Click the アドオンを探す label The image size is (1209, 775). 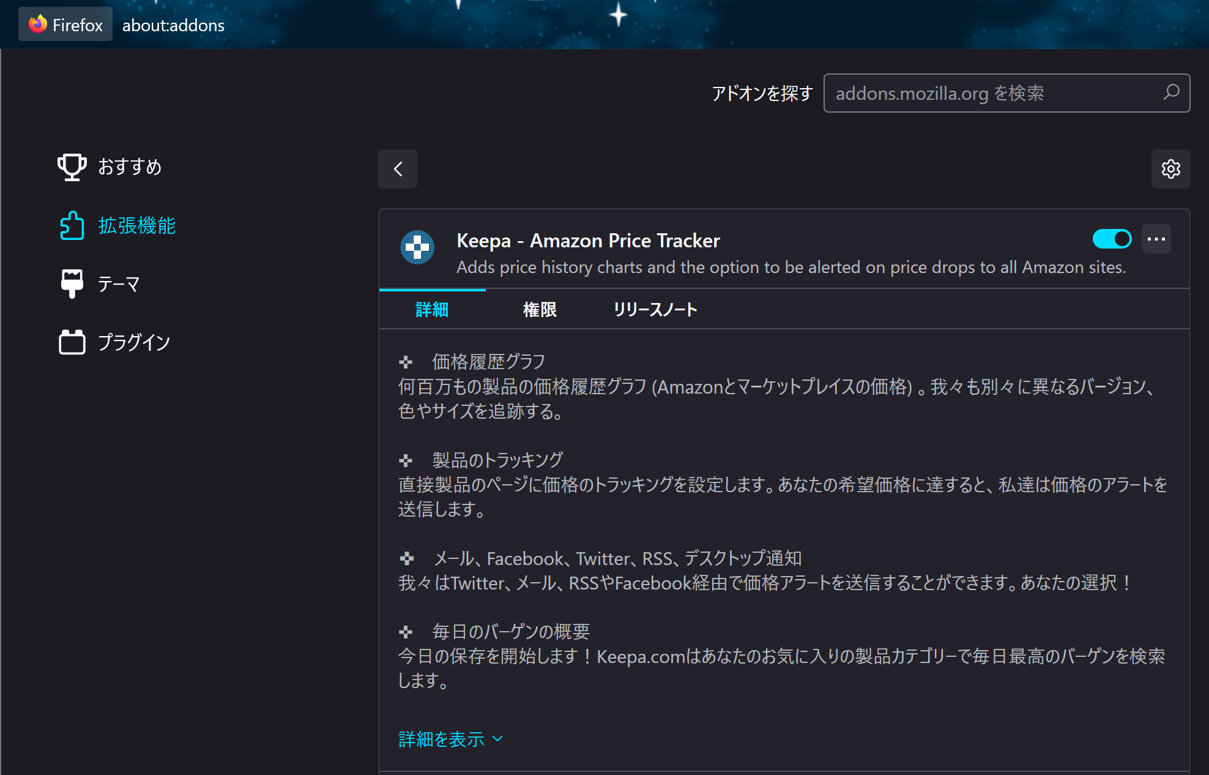762,93
